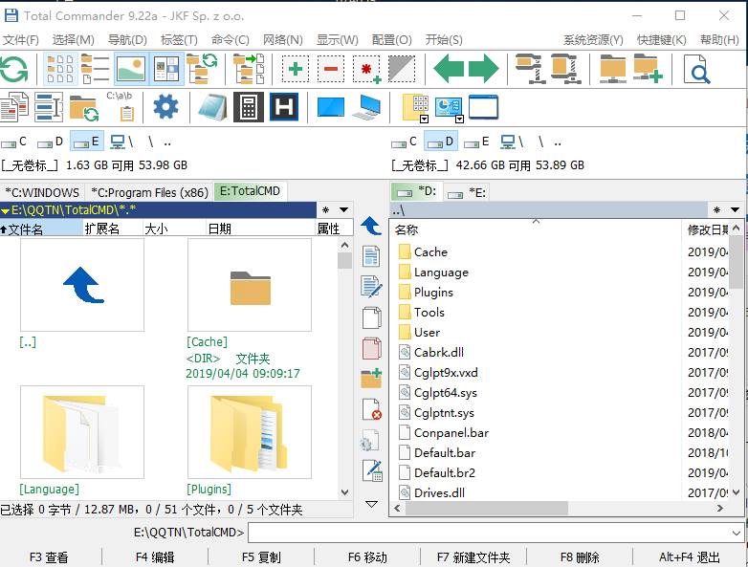Sort left panel by 扩展名 column
This screenshot has height=567, width=748.
point(113,229)
